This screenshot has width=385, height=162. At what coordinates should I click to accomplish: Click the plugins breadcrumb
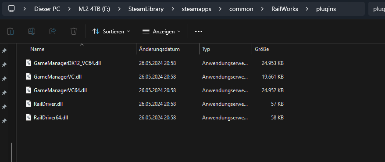point(326,9)
